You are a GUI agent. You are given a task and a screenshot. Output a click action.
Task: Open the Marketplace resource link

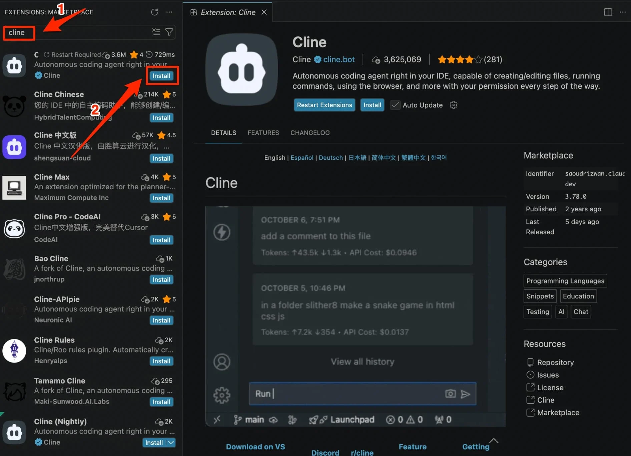pos(553,413)
